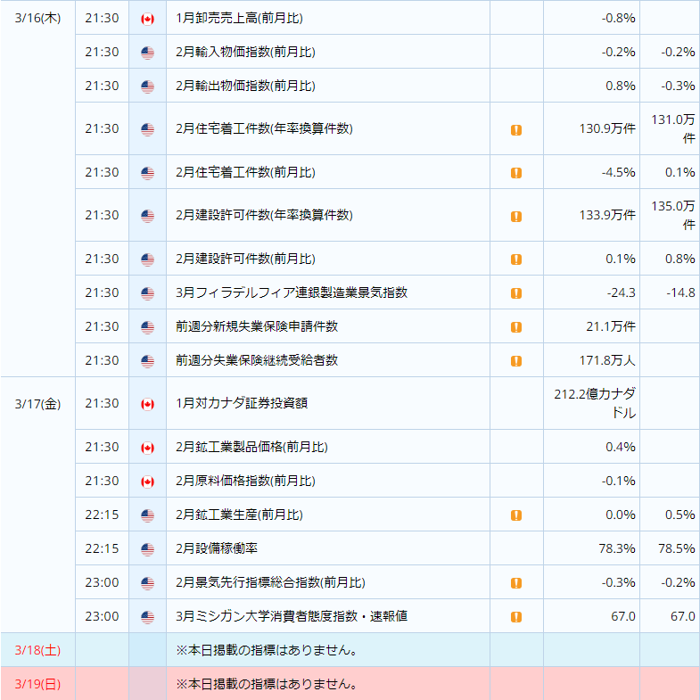Click the 22:15 time for 2月鉱工業生産(前月比)
Image resolution: width=700 pixels, height=700 pixels.
point(103,515)
